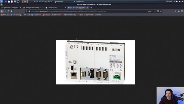
Task: Close the pct_400529.jpg browser tab
Action: (x=88, y=8)
